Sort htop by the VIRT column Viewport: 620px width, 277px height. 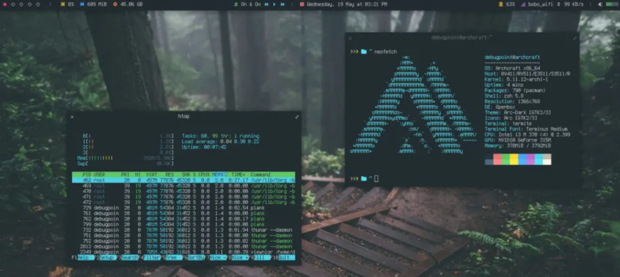(x=152, y=175)
